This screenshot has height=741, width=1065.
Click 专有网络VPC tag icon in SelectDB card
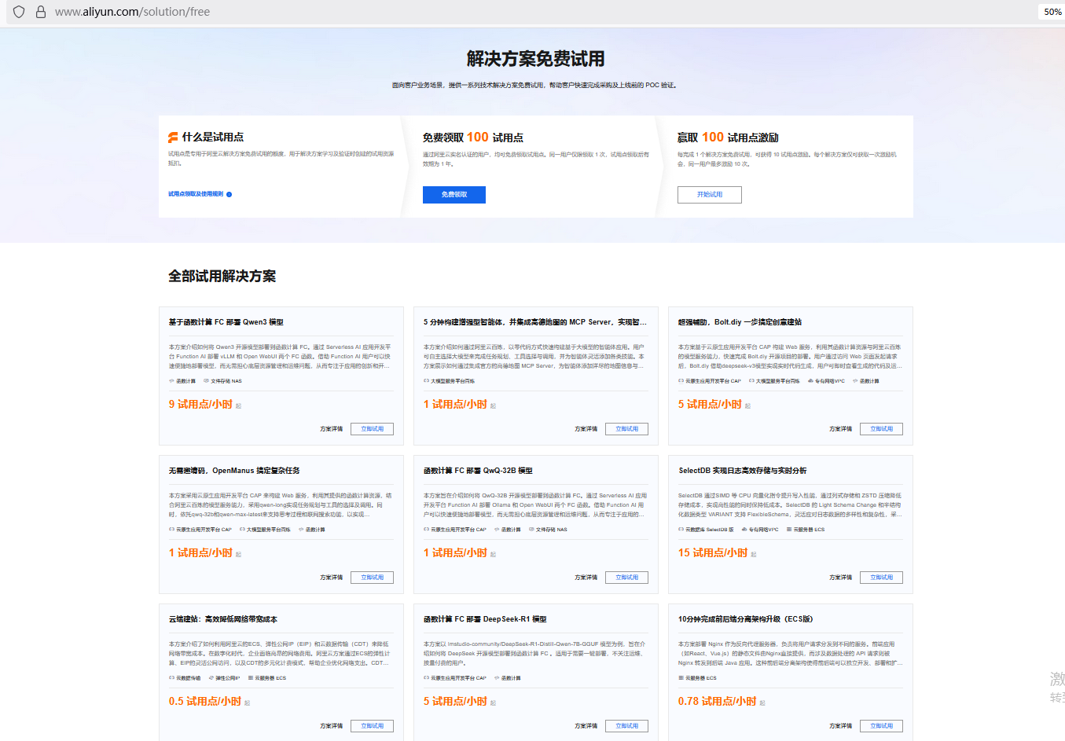tap(744, 530)
